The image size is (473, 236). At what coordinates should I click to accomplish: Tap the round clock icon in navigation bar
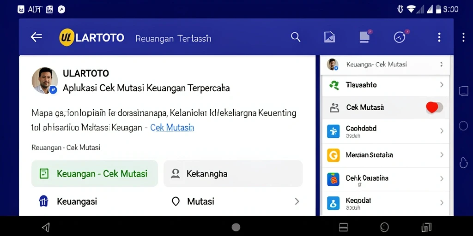(x=384, y=227)
